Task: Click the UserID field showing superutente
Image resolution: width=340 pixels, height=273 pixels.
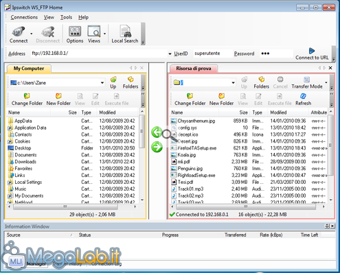Action: [x=212, y=54]
